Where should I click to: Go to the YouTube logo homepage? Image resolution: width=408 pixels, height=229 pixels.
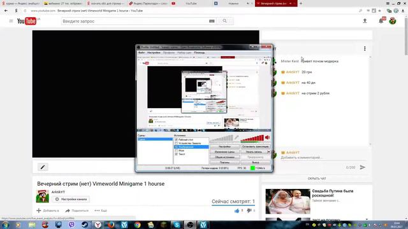click(x=27, y=21)
